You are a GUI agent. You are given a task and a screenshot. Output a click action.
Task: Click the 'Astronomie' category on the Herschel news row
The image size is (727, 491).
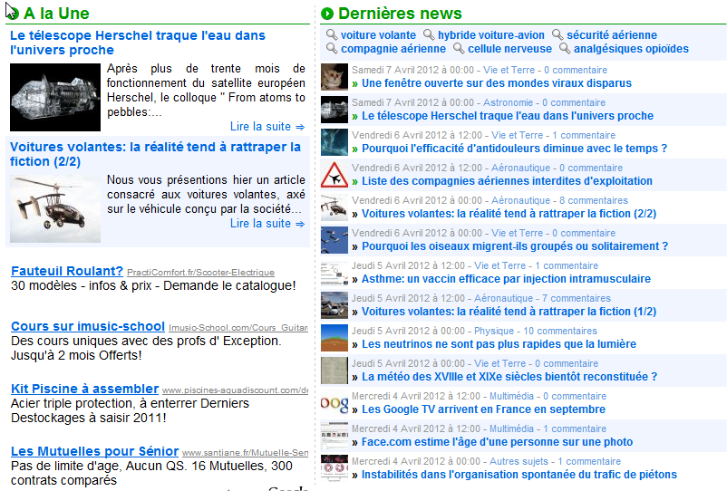click(x=509, y=103)
